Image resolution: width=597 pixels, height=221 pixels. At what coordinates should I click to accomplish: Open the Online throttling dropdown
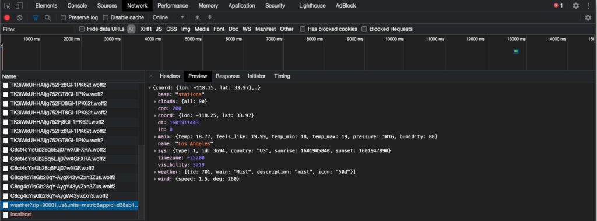coord(168,17)
